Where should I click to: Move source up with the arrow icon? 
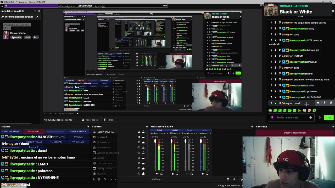click(111, 179)
